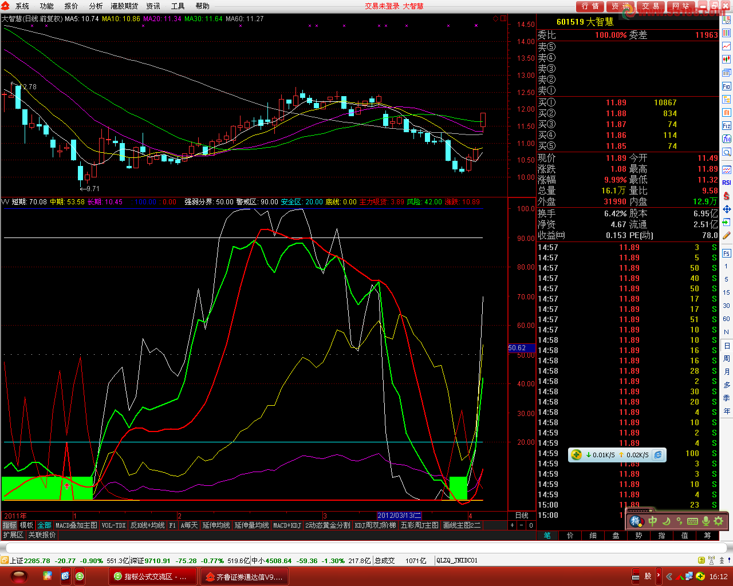The width and height of the screenshot is (733, 586).
Task: Open the 港股期货 menu
Action: click(124, 6)
